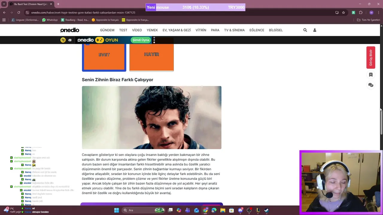Launch Copilot from taskbar
This screenshot has width=383, height=215.
pos(179,210)
